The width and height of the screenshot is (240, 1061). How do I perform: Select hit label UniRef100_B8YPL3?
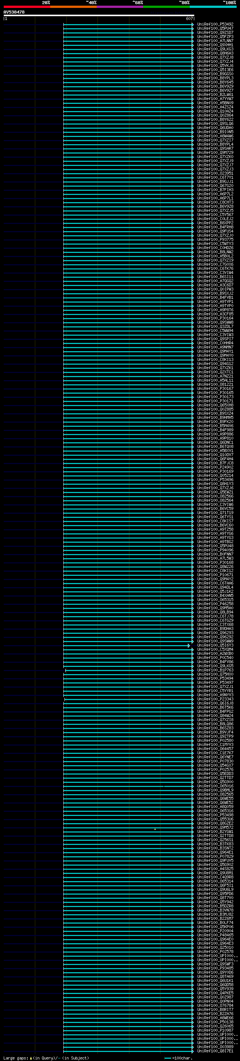[215, 78]
